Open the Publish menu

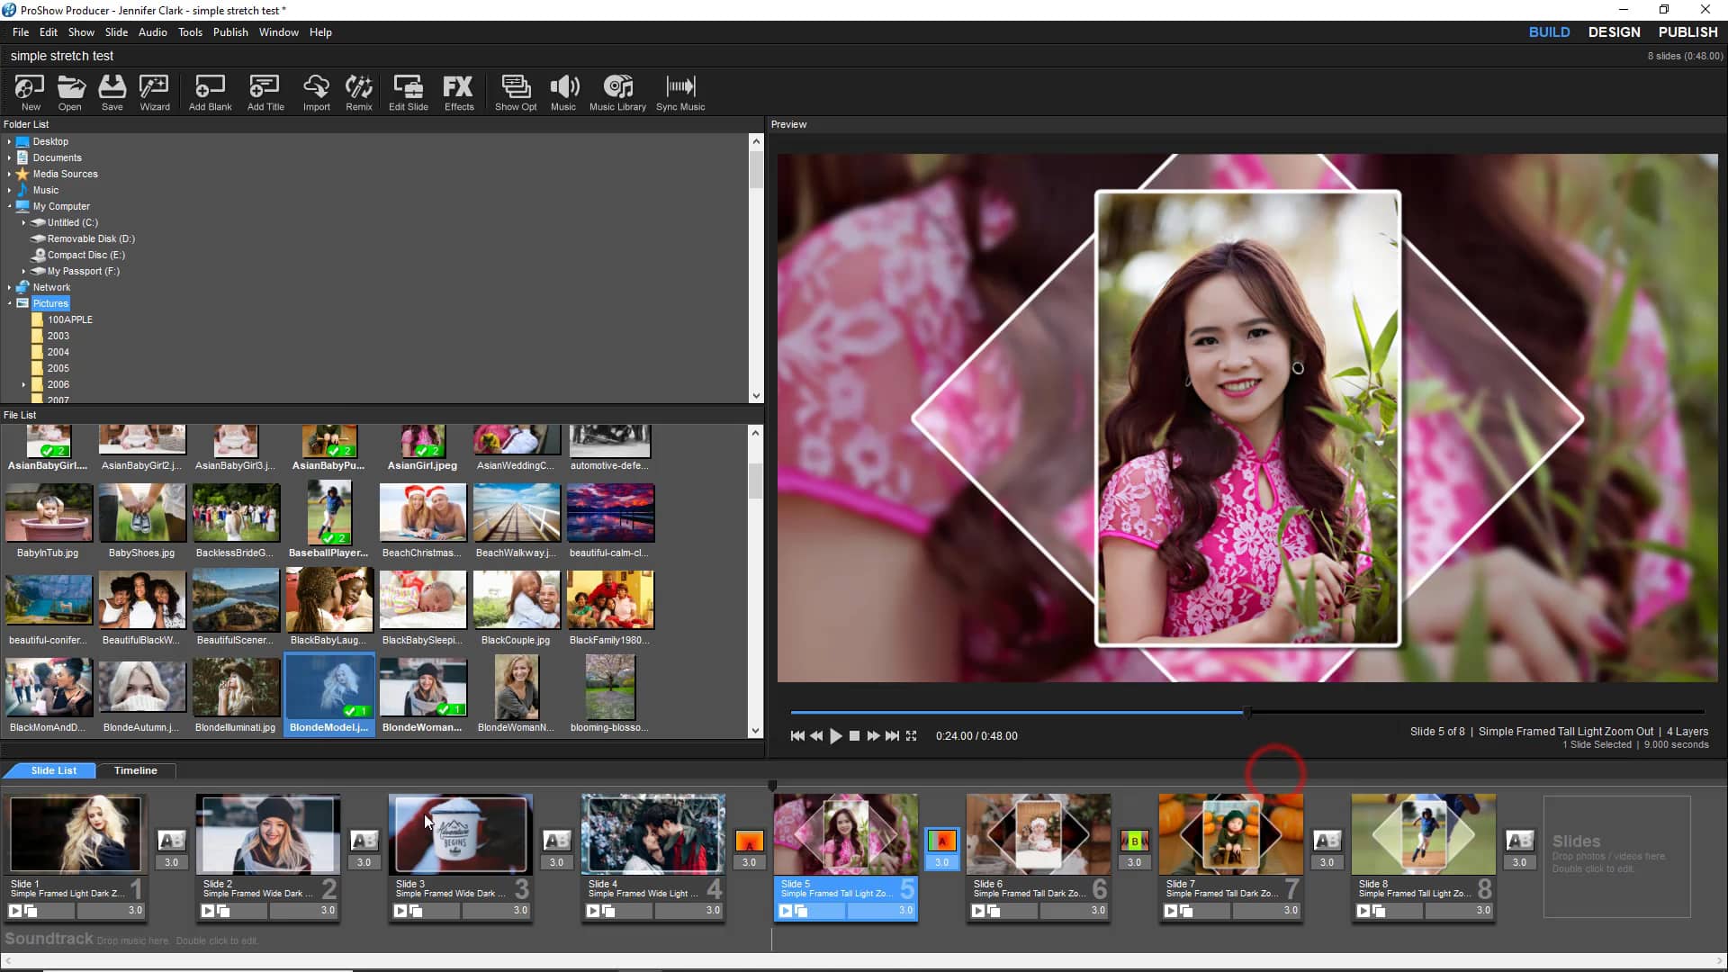(x=230, y=31)
